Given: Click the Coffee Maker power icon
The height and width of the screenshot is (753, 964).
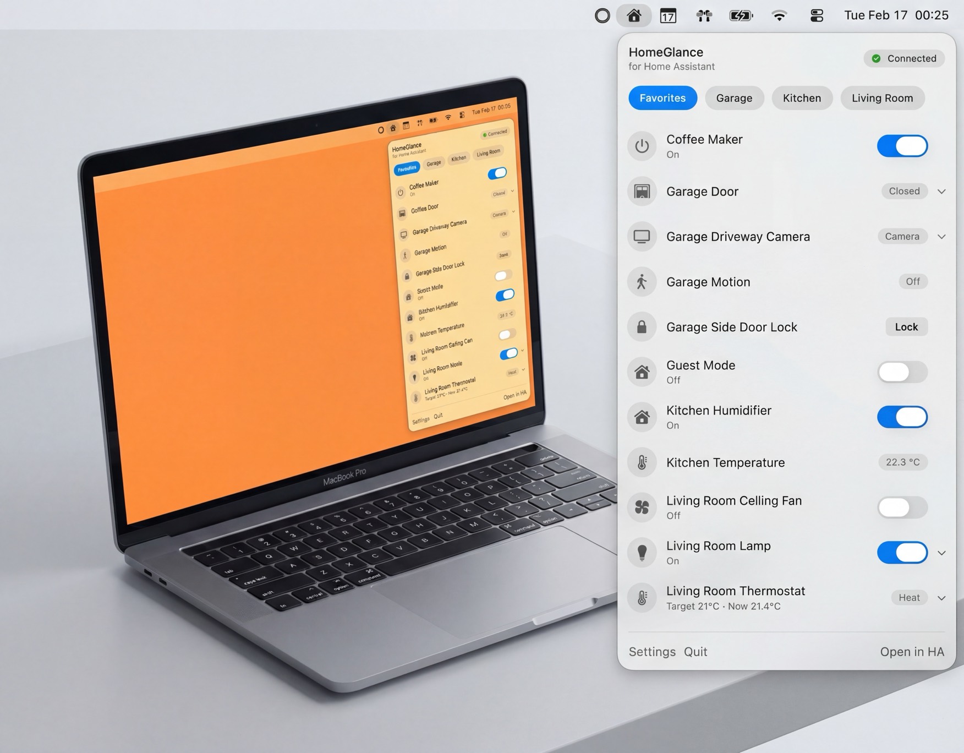Looking at the screenshot, I should (x=642, y=146).
